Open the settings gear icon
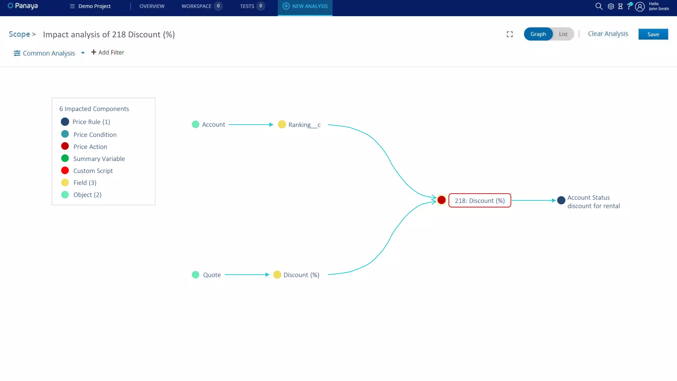 pyautogui.click(x=611, y=6)
